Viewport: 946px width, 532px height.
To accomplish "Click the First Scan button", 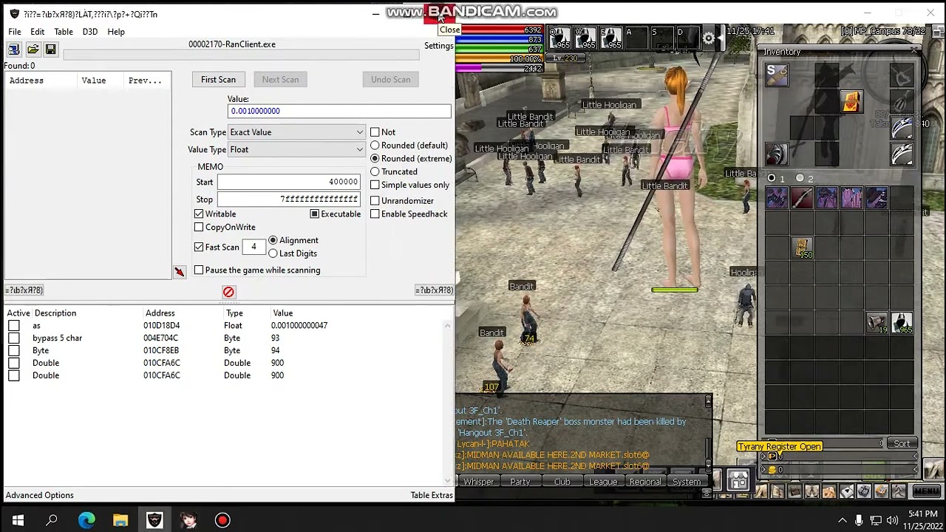I will point(218,80).
